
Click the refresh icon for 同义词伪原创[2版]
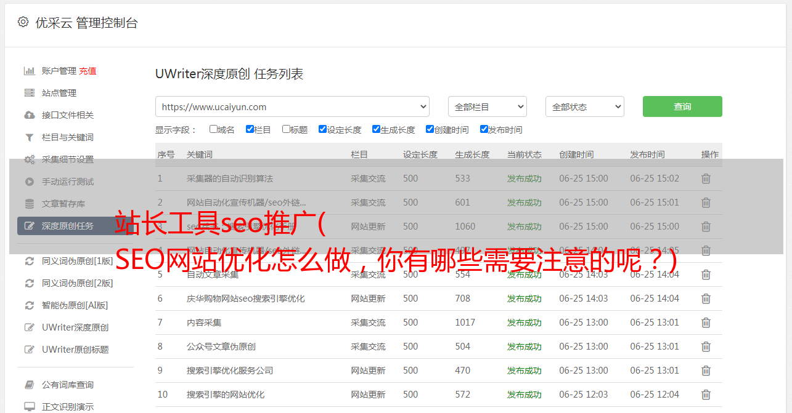pos(29,283)
